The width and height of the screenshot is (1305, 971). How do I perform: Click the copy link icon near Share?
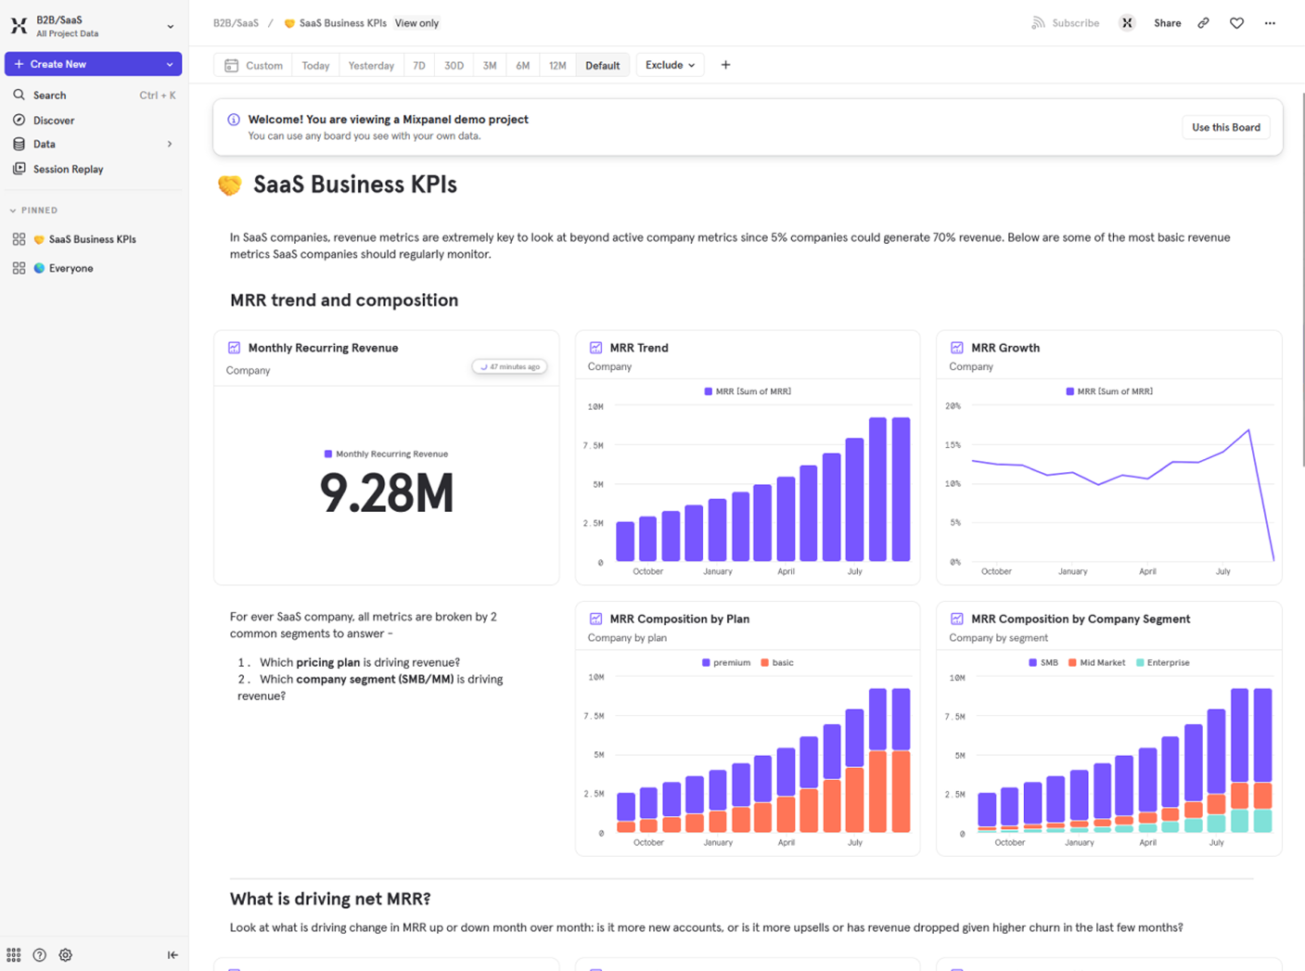point(1203,22)
